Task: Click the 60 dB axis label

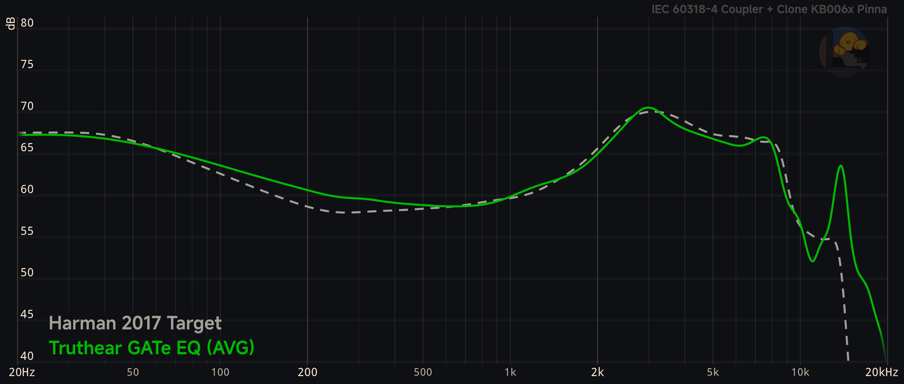Action: [x=27, y=189]
